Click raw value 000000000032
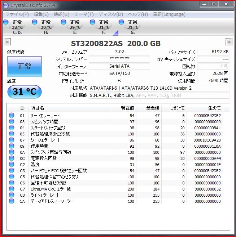Screen dimensions: 236x237 click(x=207, y=189)
